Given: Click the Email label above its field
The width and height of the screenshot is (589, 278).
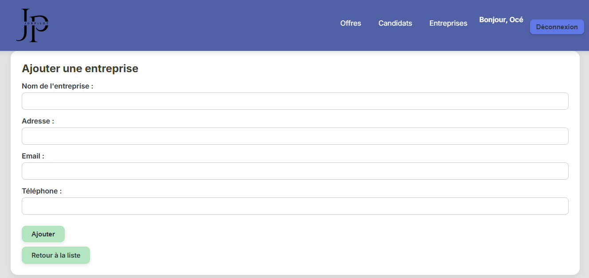Looking at the screenshot, I should [33, 156].
